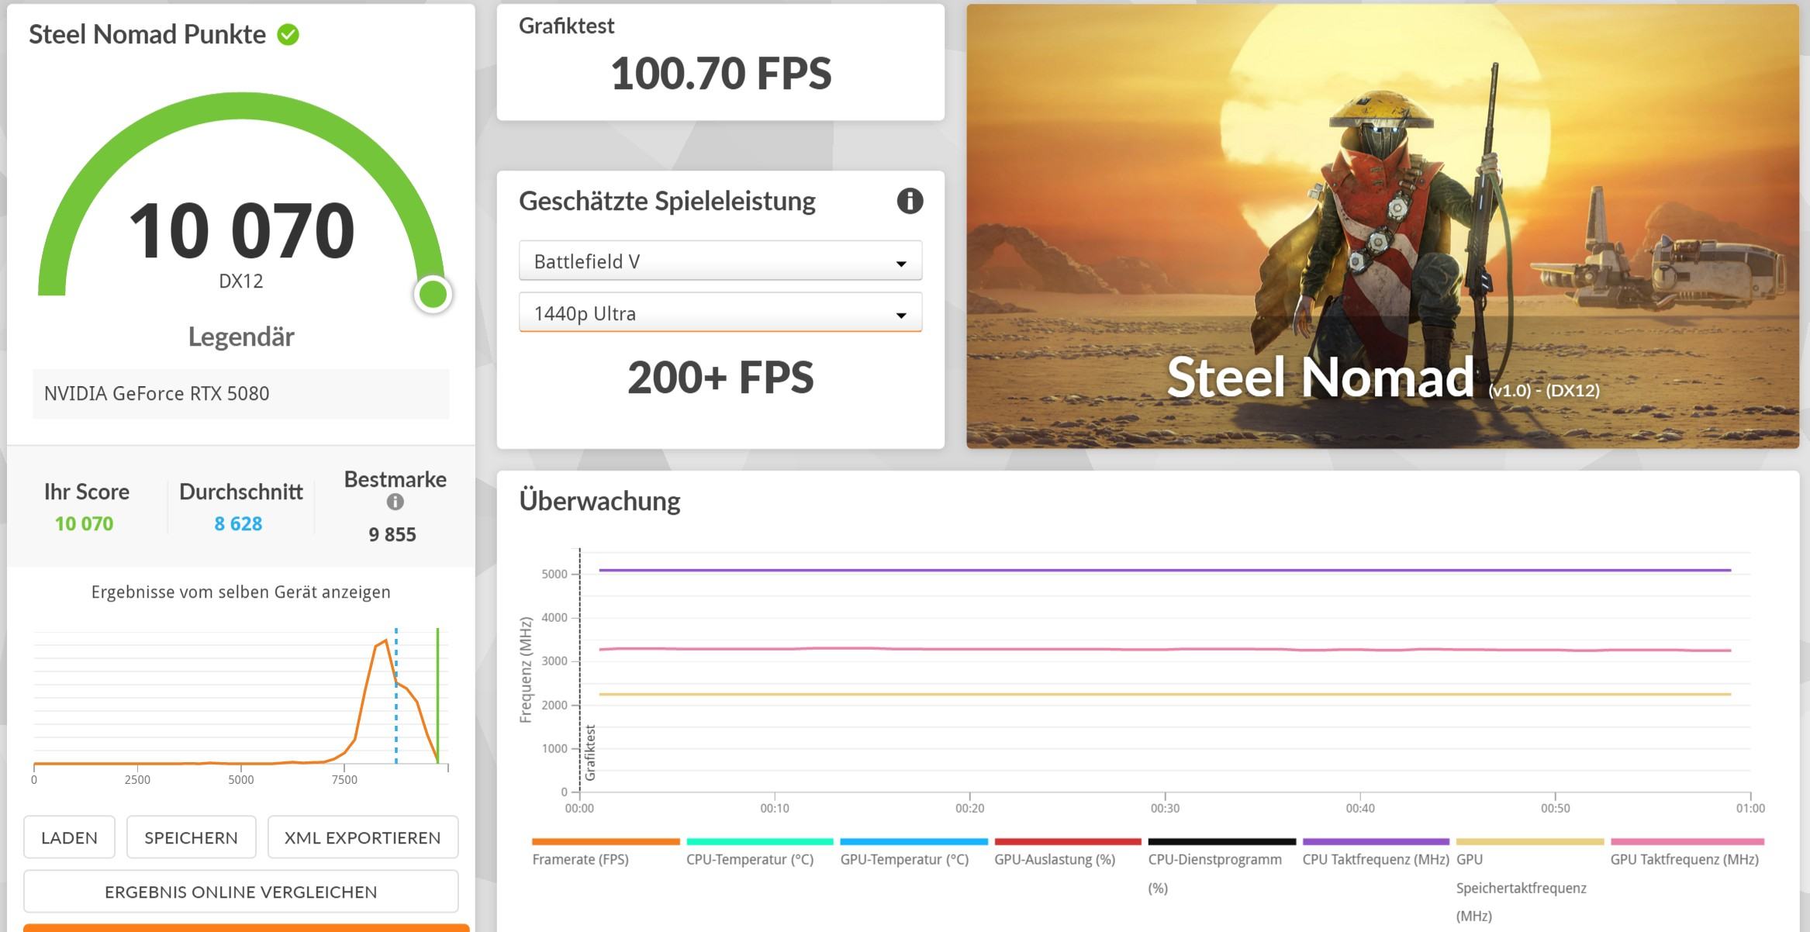
Task: Toggle Framerate (FPS) legend series
Action: click(x=580, y=859)
